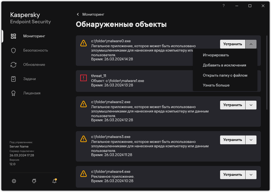Screen dimensions: 271x192
Task: Expand the action dropdown for malware3.exe
Action: point(251,140)
